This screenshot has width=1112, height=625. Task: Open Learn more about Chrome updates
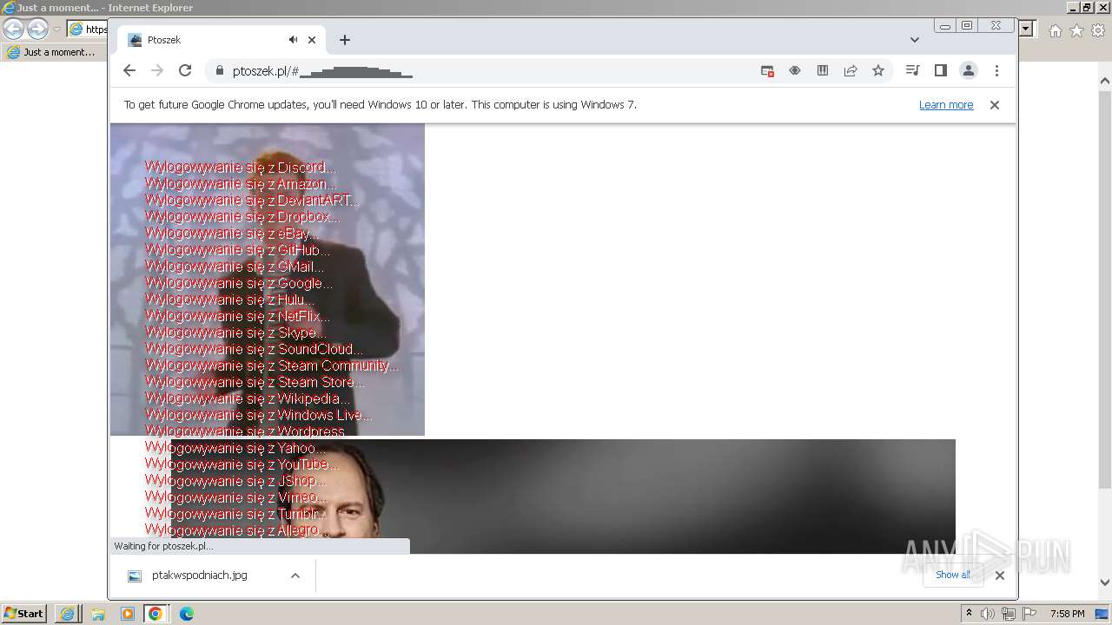946,105
